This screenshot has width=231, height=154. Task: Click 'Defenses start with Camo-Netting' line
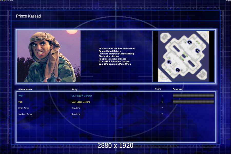coord(116,54)
